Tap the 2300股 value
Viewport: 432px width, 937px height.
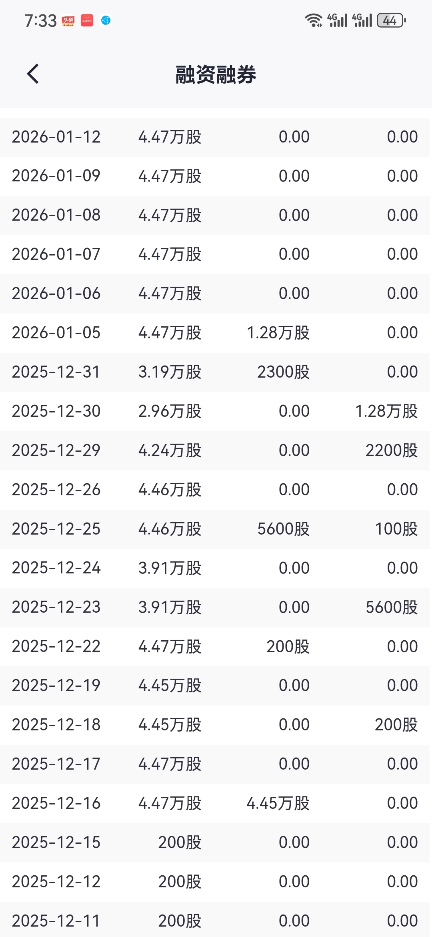click(283, 372)
